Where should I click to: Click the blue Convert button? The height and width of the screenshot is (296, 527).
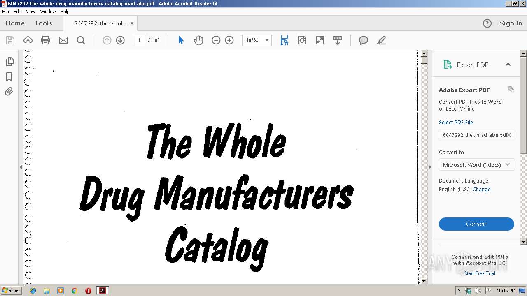point(476,224)
